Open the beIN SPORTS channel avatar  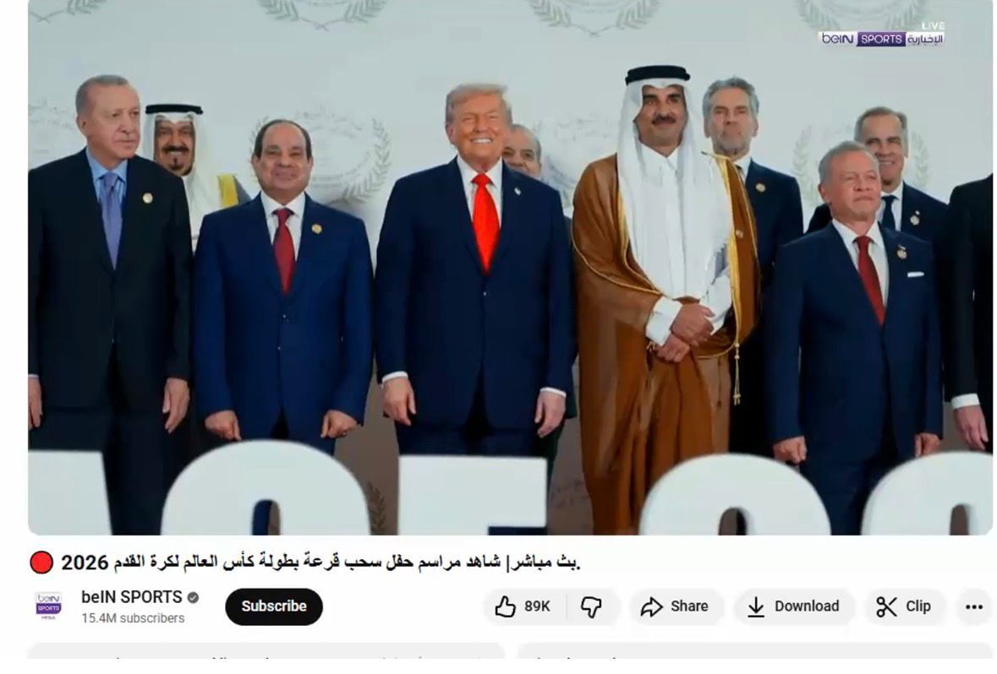coord(49,606)
